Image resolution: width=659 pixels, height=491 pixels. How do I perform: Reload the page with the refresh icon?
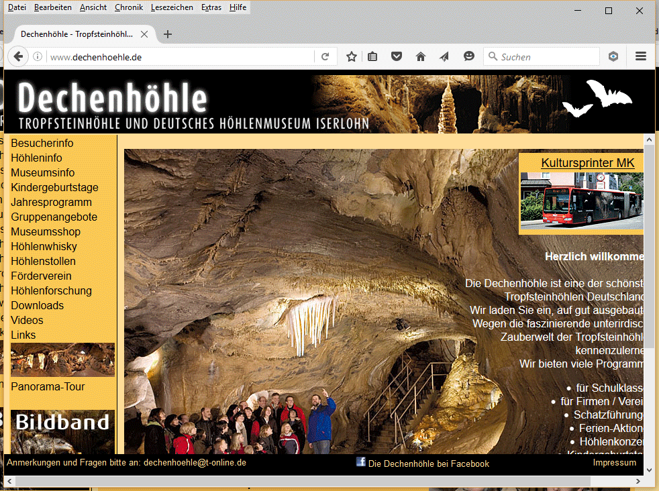point(325,57)
